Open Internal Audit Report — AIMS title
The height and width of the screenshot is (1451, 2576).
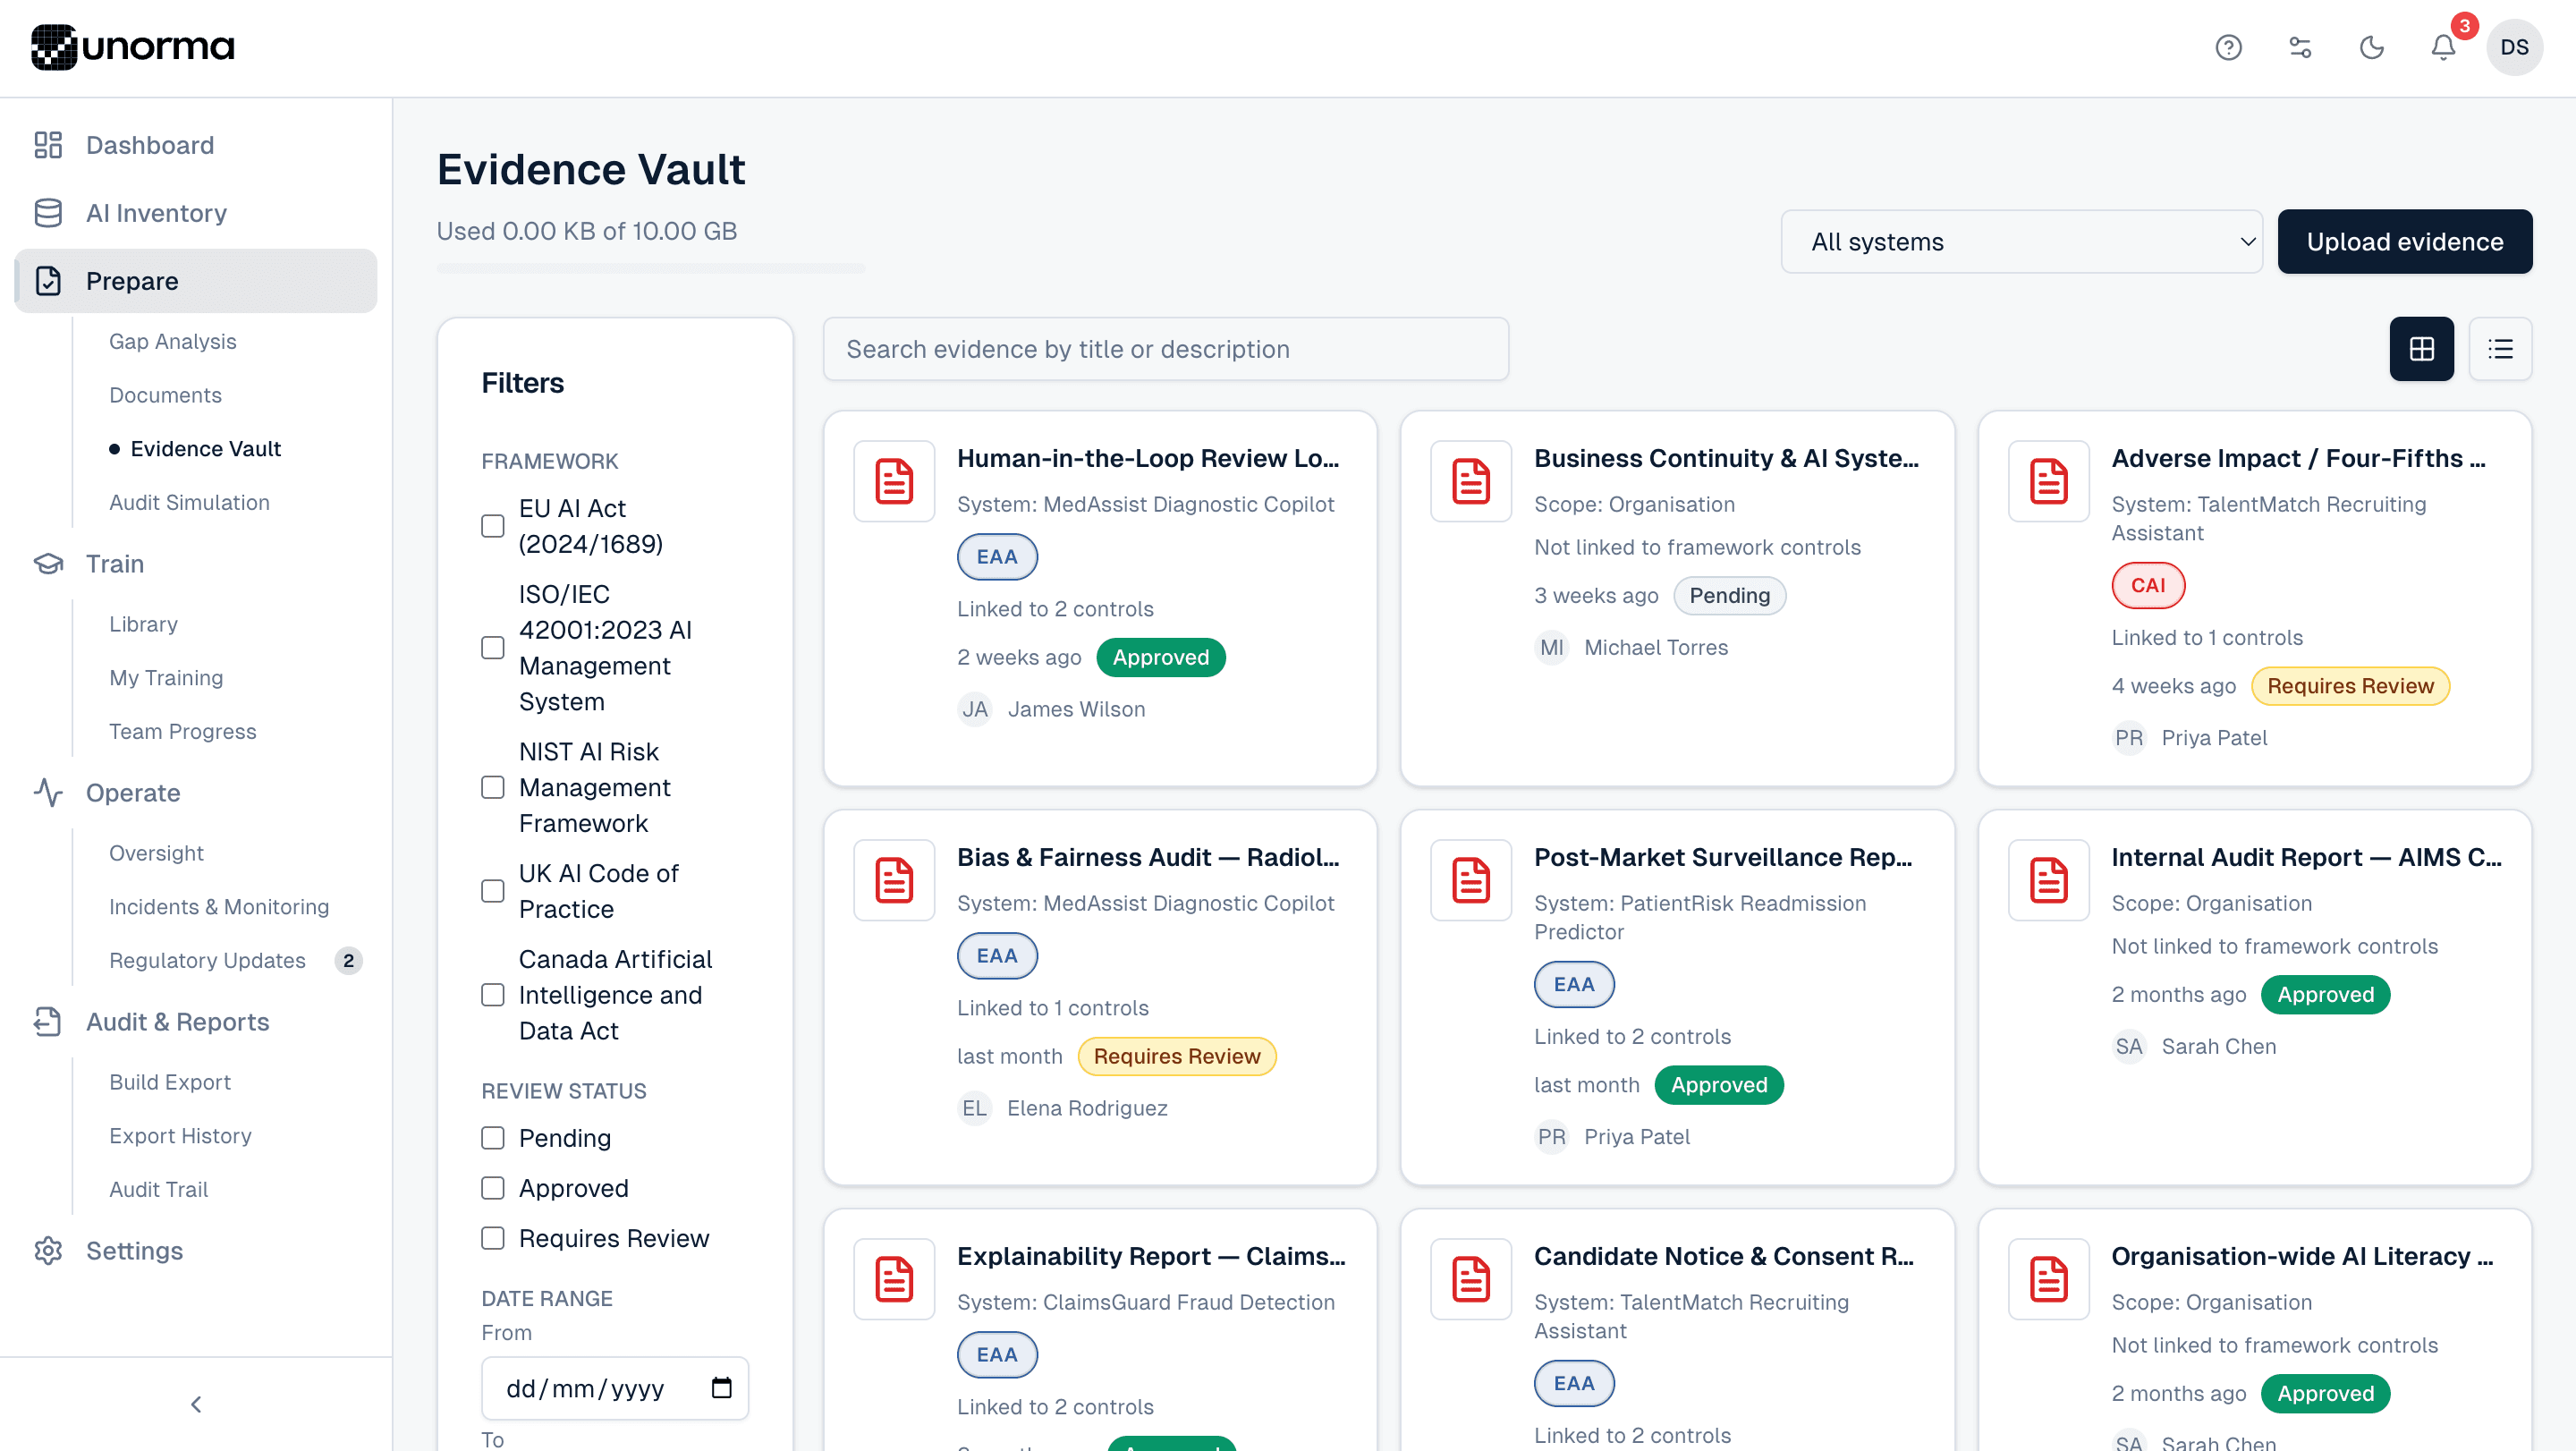click(2306, 857)
